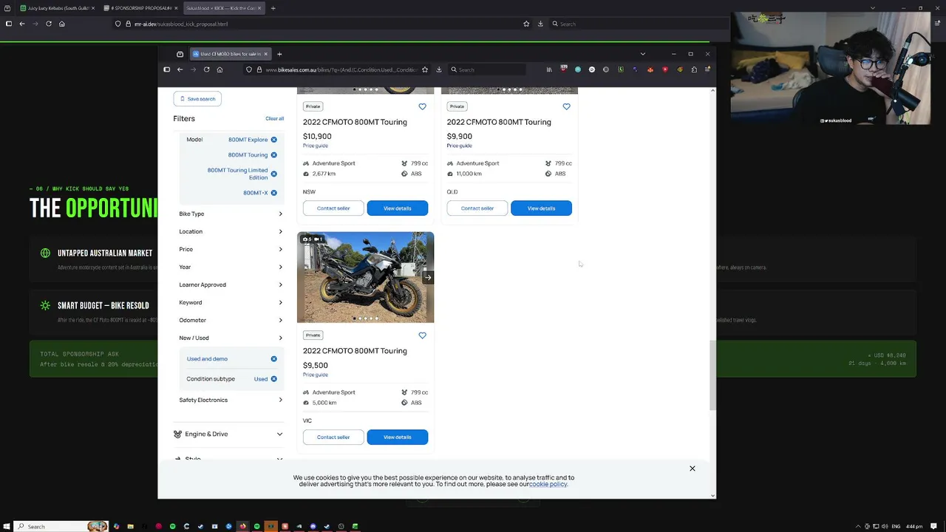Screen dimensions: 946x532
Task: Contact seller of the $9,900 QLD bike
Action: point(477,208)
